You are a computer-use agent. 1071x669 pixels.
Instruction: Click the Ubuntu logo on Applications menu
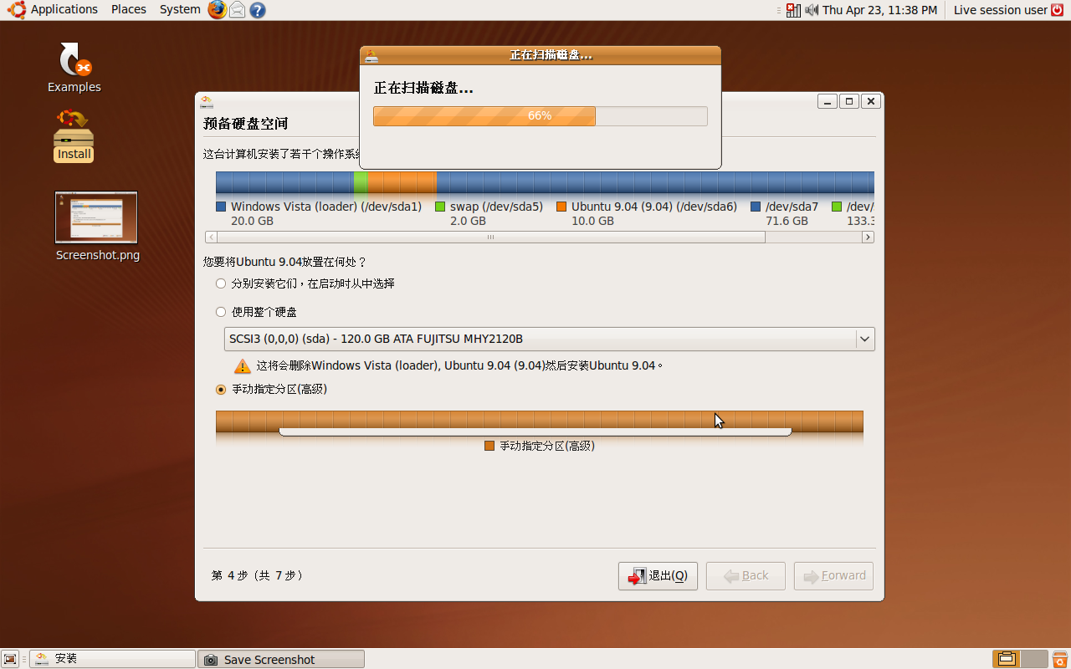[x=17, y=9]
